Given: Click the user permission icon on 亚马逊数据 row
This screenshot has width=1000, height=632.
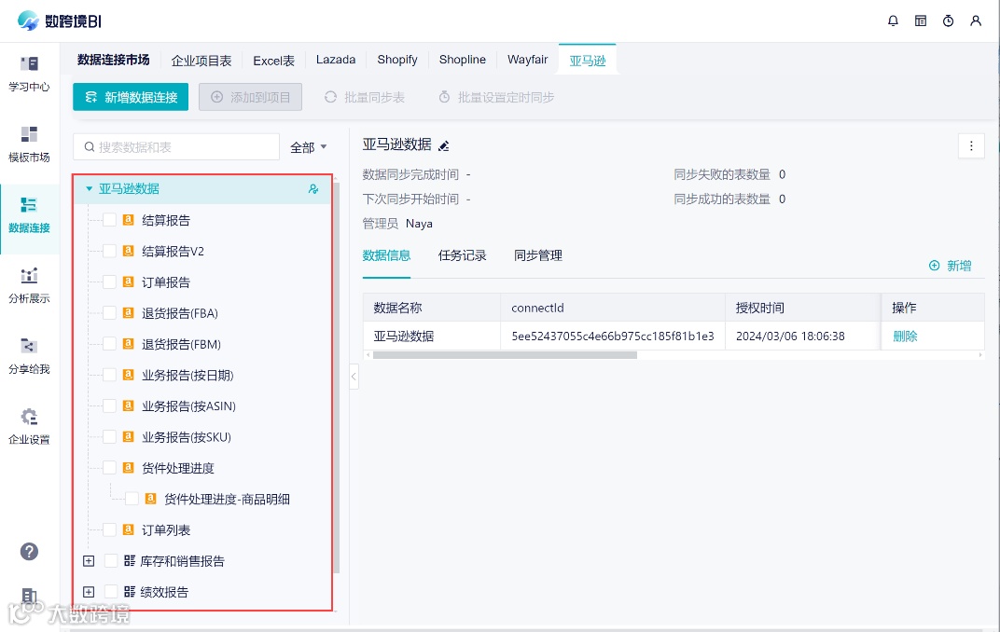Looking at the screenshot, I should tap(313, 188).
